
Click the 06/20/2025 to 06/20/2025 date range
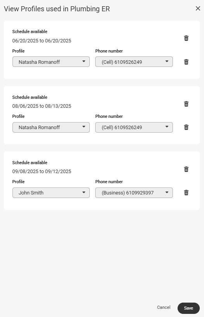tap(42, 40)
